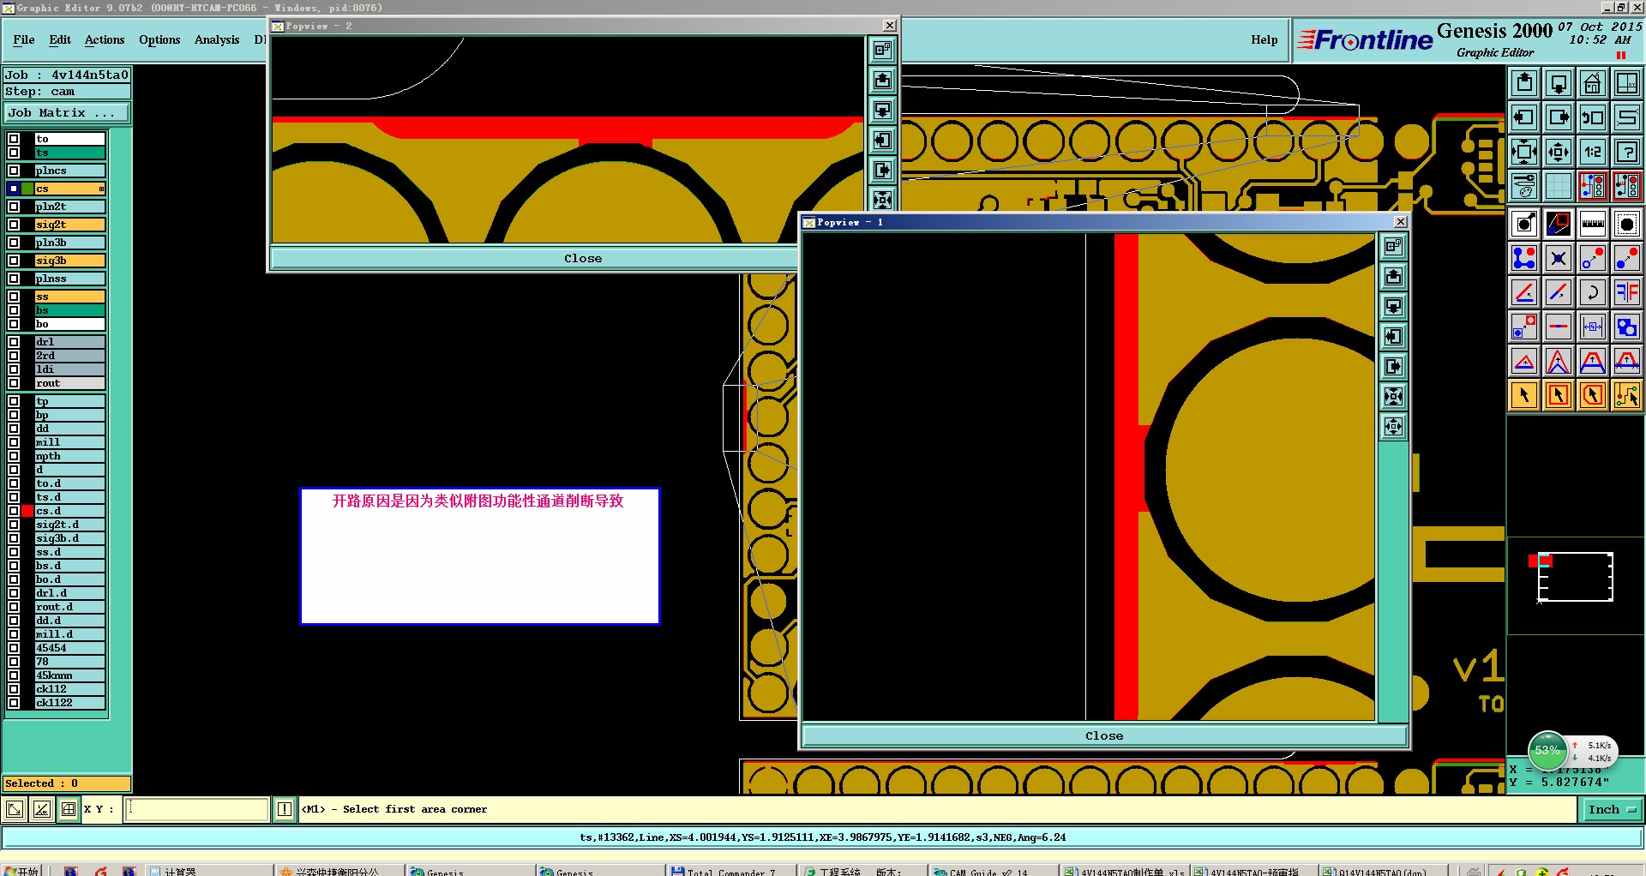Viewport: 1646px width, 876px height.
Task: Select the rotate arrow tool
Action: pyautogui.click(x=1593, y=292)
